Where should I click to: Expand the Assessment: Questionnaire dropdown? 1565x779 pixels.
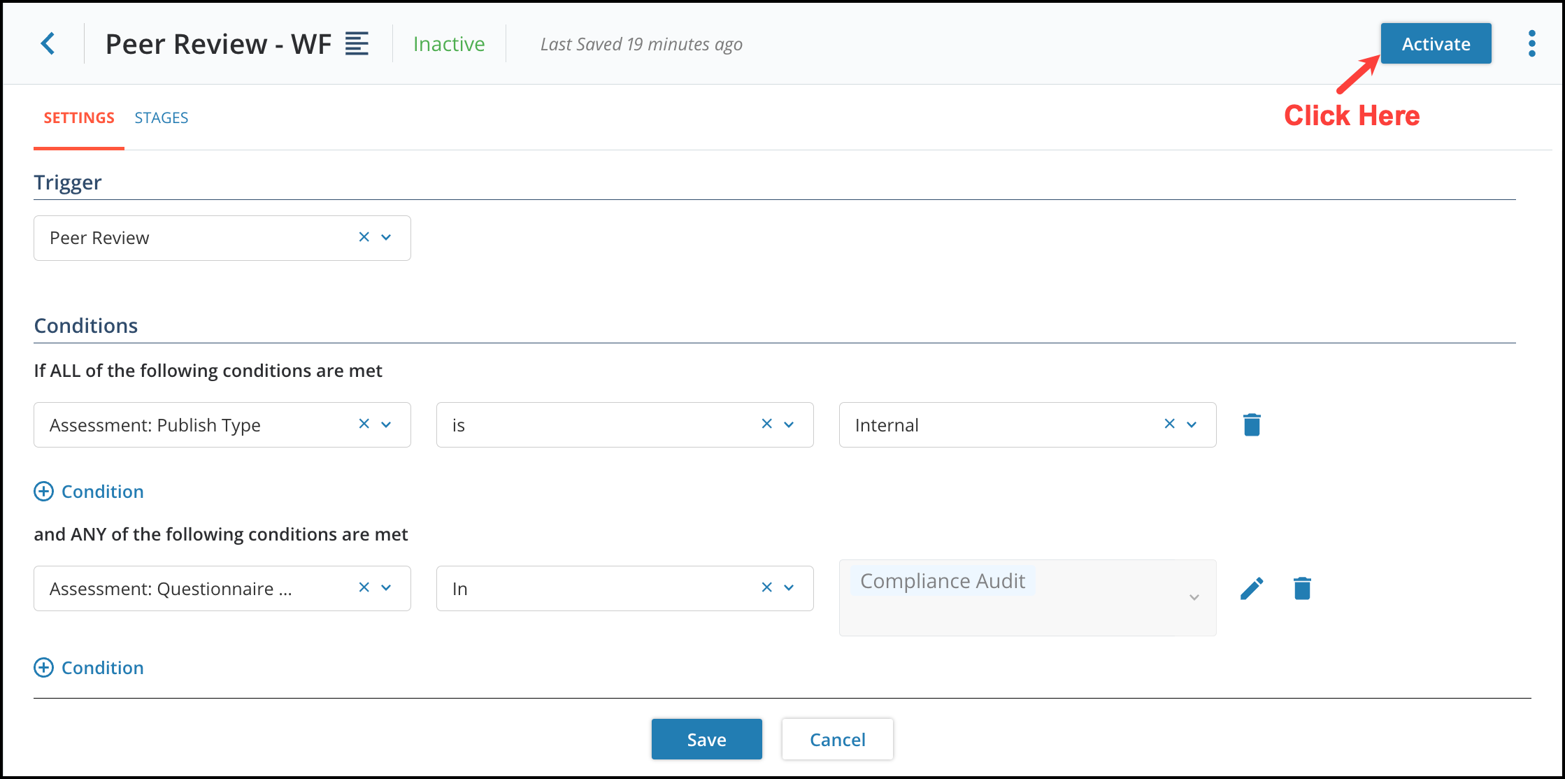click(386, 588)
